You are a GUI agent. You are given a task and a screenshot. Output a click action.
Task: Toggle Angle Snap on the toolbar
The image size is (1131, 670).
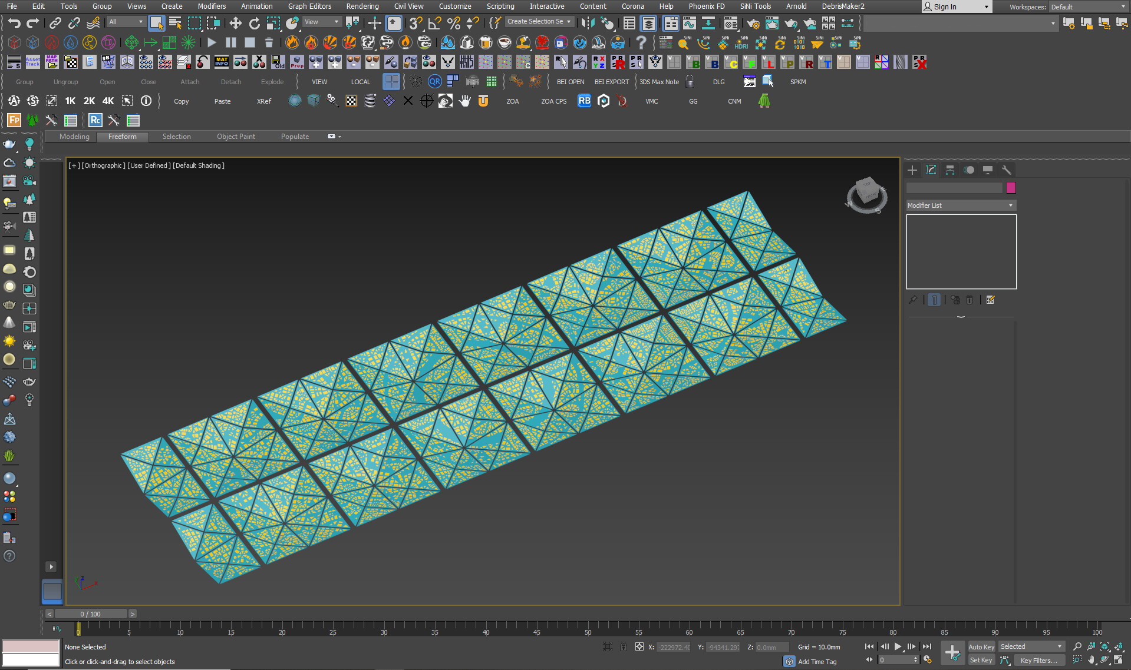pos(435,23)
